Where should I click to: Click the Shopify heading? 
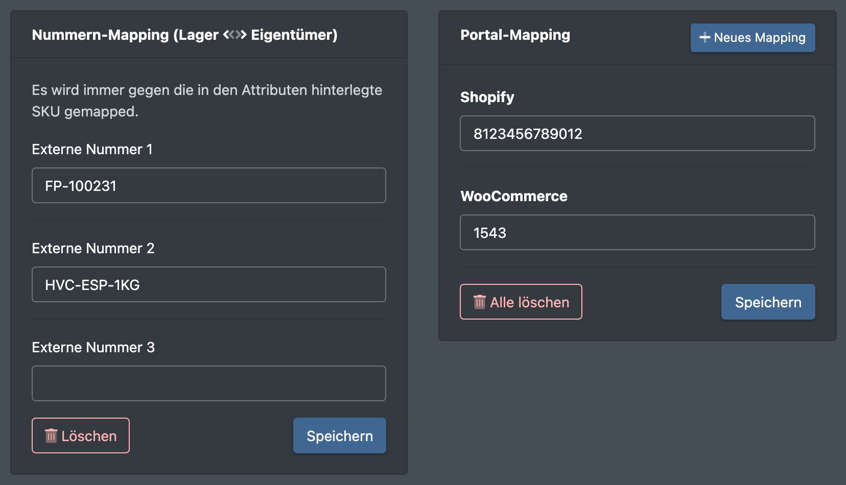click(487, 97)
